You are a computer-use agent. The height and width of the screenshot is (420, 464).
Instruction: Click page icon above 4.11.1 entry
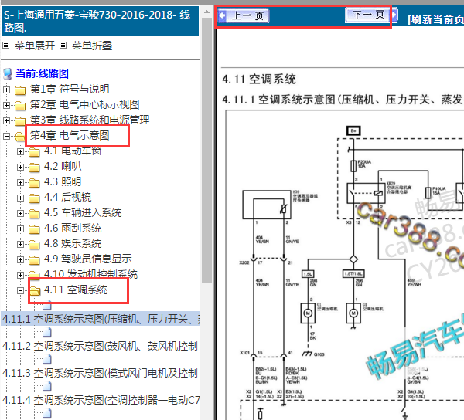pyautogui.click(x=46, y=304)
